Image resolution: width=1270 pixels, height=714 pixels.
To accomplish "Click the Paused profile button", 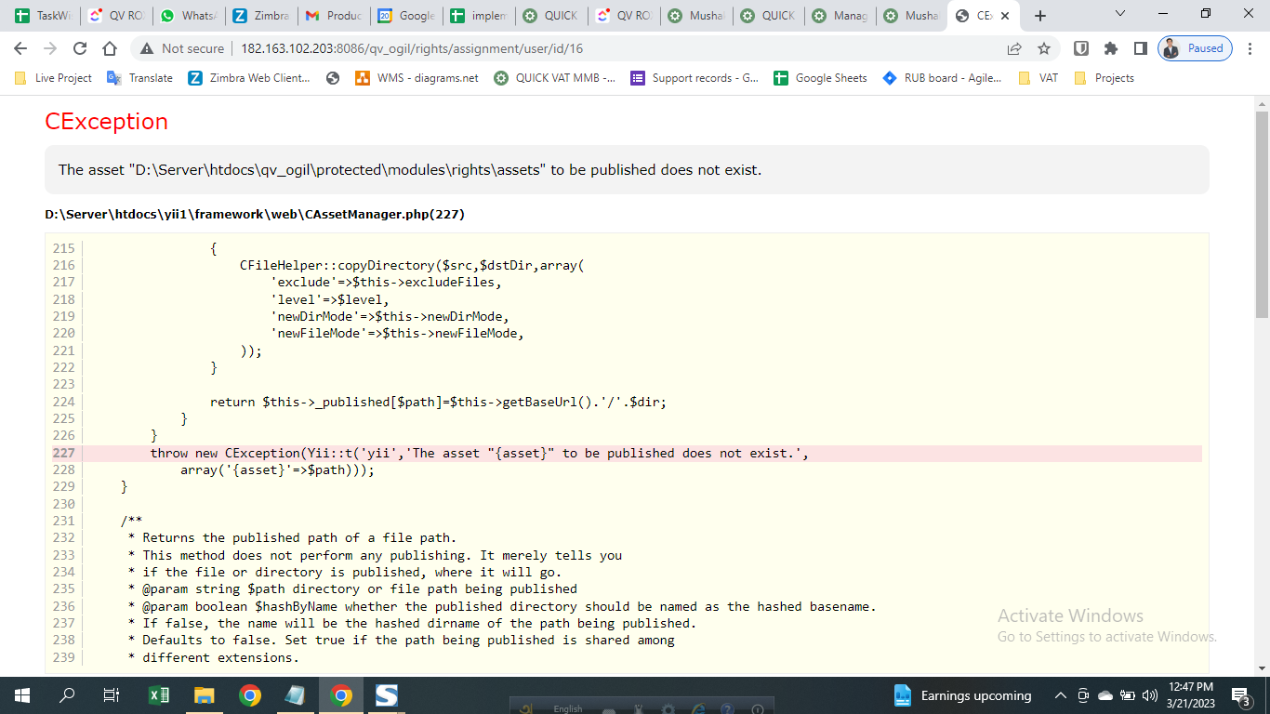I will click(1196, 48).
